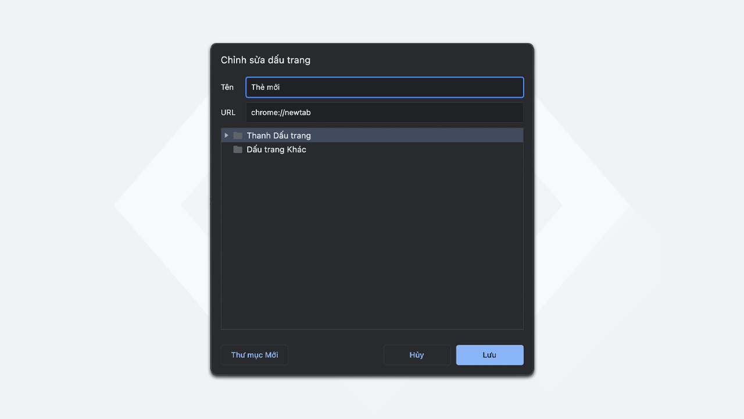Cancel with the Hủy button
Viewport: 744px width, 419px height.
click(x=417, y=355)
